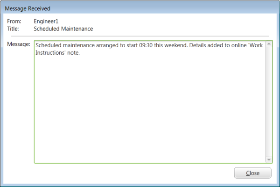
Task: Select the sender name 'Engineer1'
Action: point(46,22)
